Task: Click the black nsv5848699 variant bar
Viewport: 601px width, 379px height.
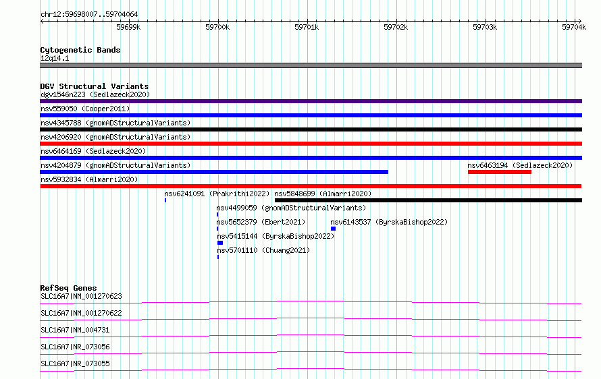Action: point(429,200)
